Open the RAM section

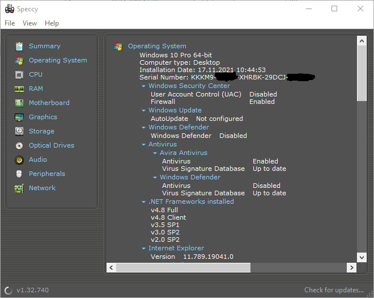coord(36,89)
